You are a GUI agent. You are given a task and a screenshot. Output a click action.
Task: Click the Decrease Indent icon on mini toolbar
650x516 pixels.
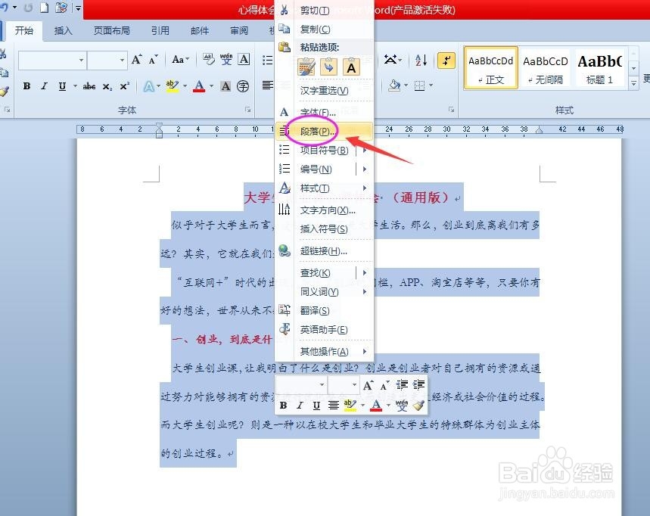(x=400, y=384)
